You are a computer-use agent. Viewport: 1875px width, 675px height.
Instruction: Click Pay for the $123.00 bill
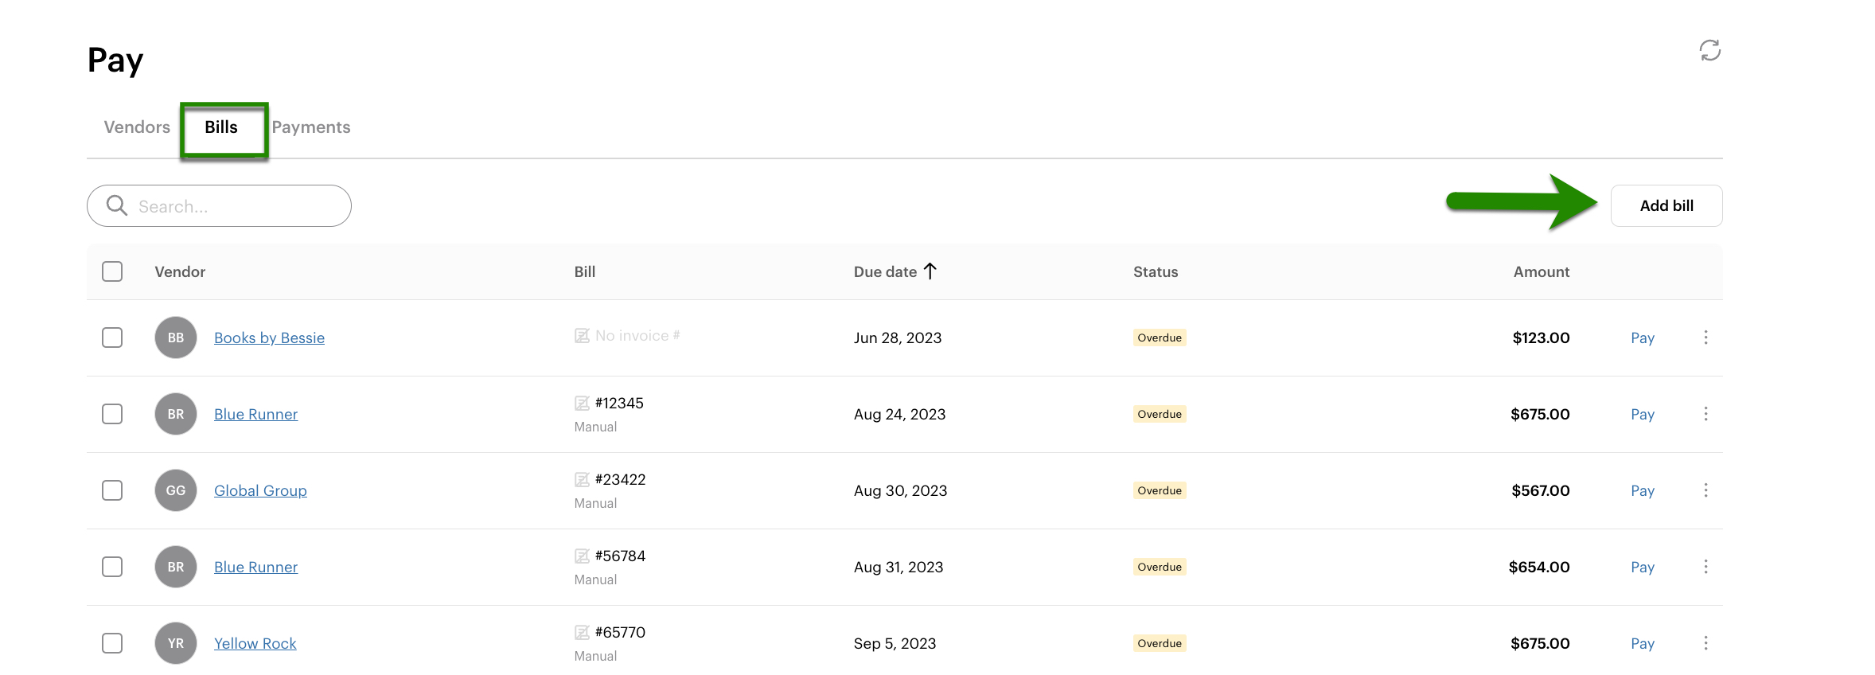(x=1642, y=337)
